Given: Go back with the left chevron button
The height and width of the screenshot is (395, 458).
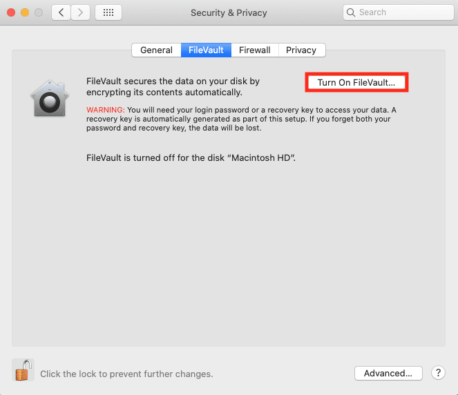Looking at the screenshot, I should click(x=61, y=12).
